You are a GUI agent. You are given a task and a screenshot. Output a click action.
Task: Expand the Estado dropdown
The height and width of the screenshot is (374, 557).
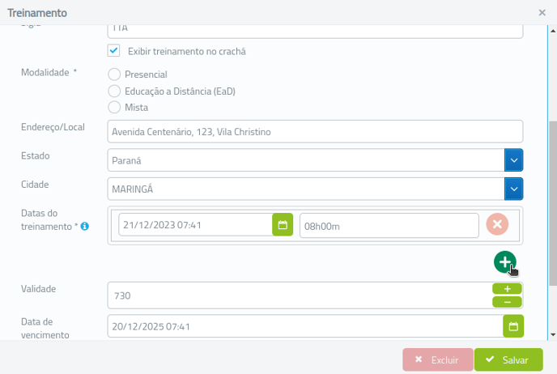coord(513,160)
